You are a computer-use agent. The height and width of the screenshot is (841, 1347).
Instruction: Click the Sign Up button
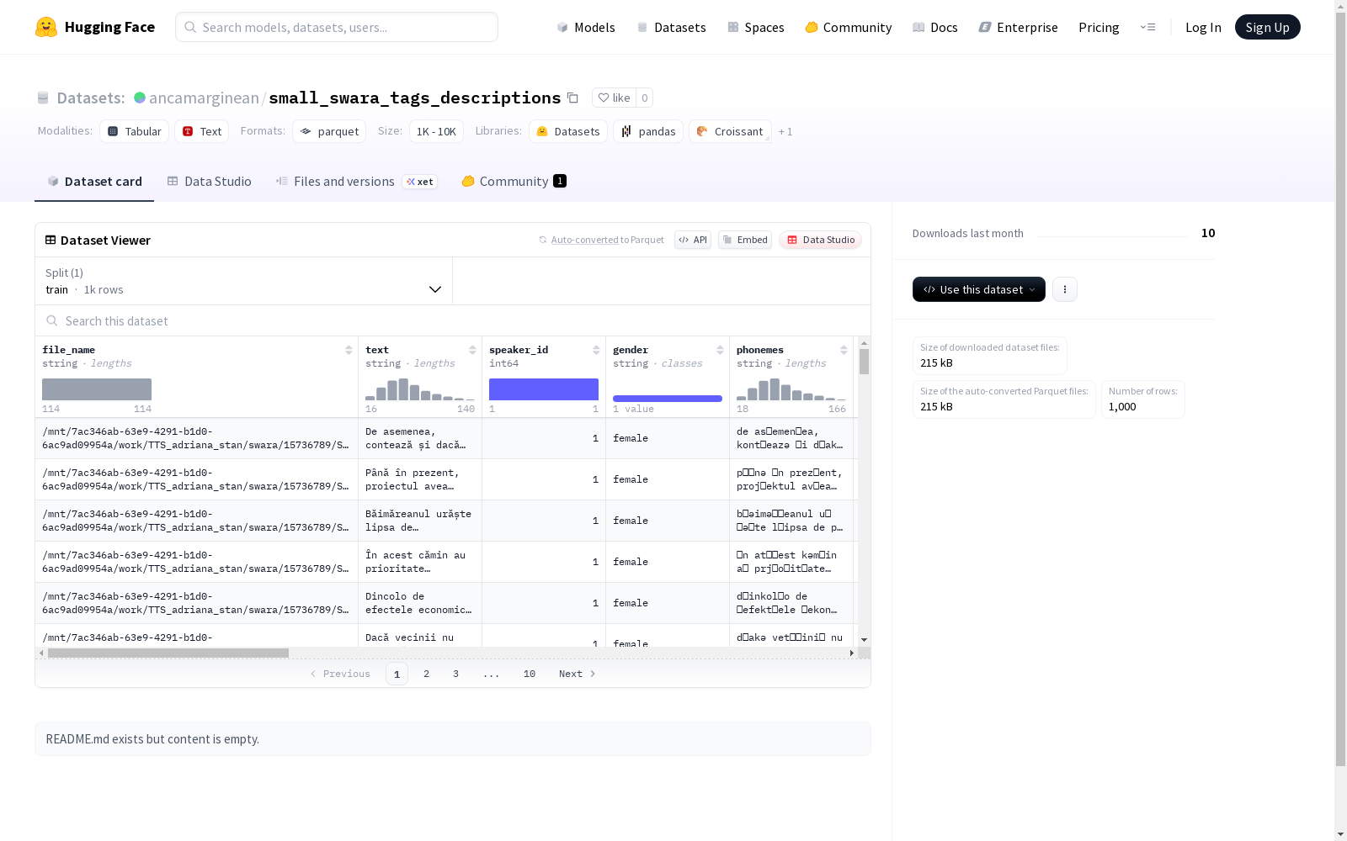1267,27
